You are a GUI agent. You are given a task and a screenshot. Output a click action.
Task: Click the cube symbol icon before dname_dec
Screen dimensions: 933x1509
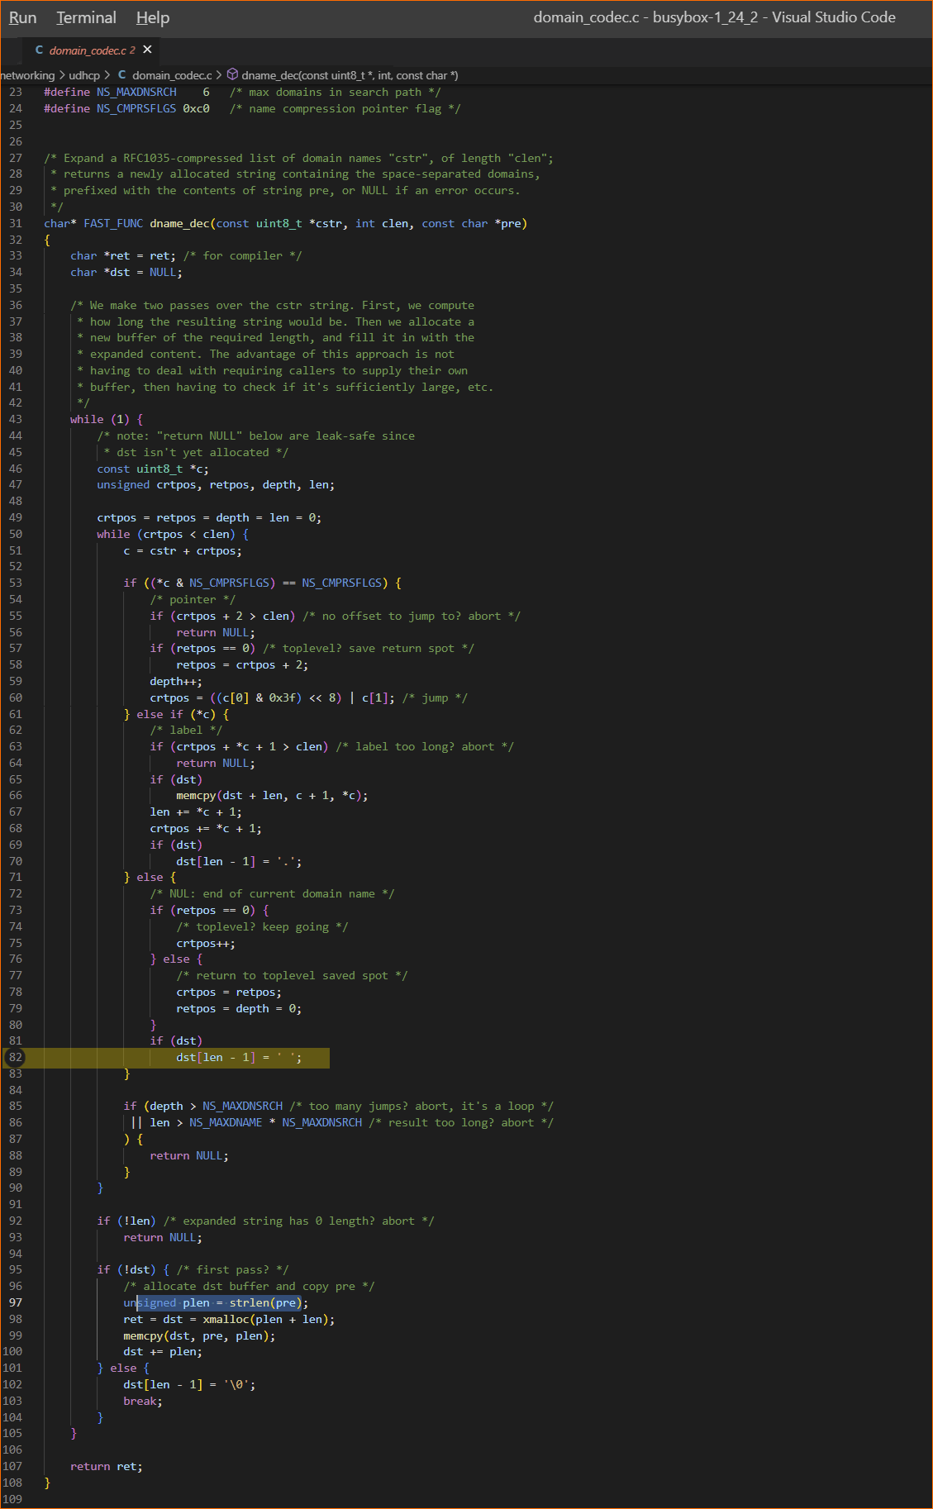click(x=232, y=75)
